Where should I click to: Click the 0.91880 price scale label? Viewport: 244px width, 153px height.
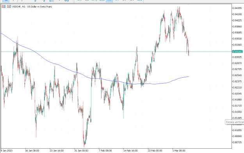click(237, 100)
